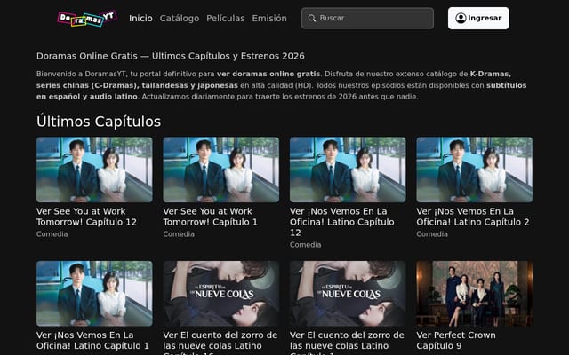The image size is (569, 355).
Task: Open thumbnail for ¡Nos Vemos En La Oficina! Latino Capítulo 2
Action: 474,170
